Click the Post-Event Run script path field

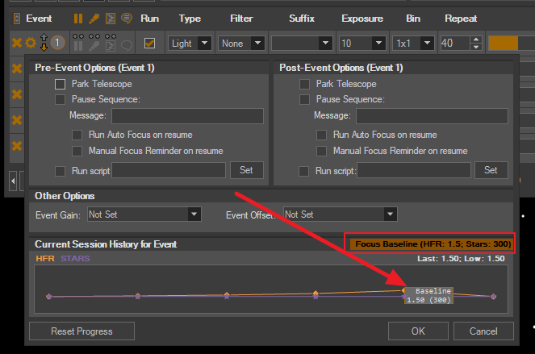414,170
